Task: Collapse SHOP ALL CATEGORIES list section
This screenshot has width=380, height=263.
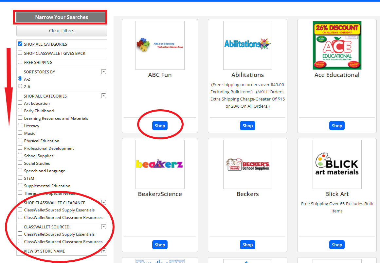Action: click(x=103, y=96)
